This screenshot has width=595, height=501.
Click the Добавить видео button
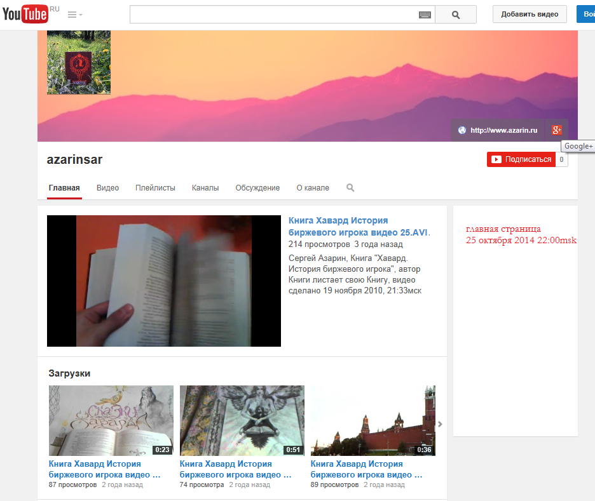[529, 13]
